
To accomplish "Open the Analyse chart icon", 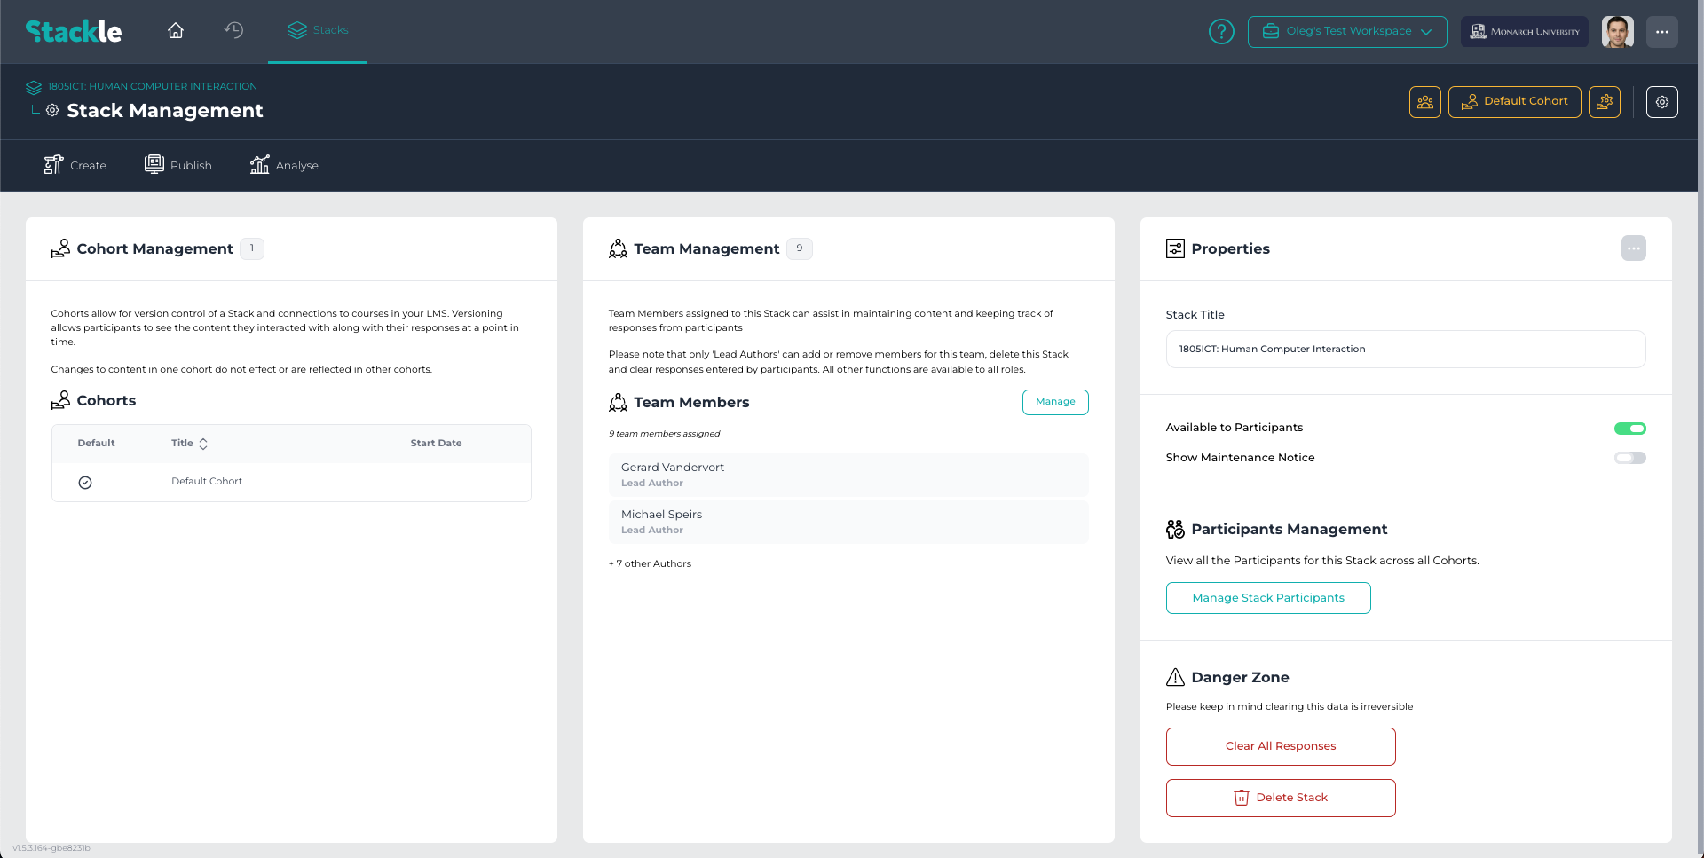I will coord(259,164).
